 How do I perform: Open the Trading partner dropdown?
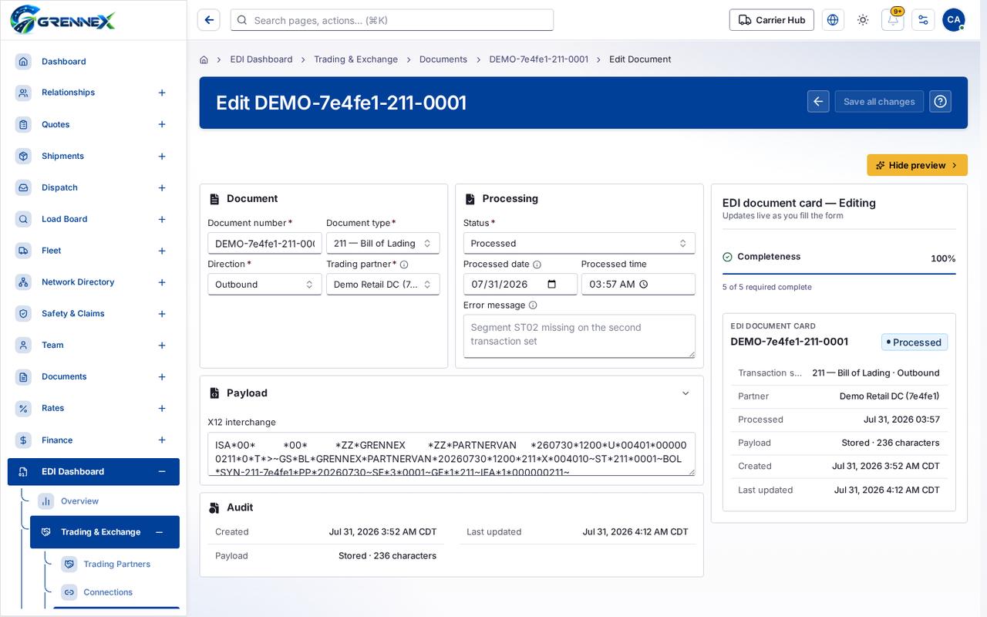tap(383, 284)
